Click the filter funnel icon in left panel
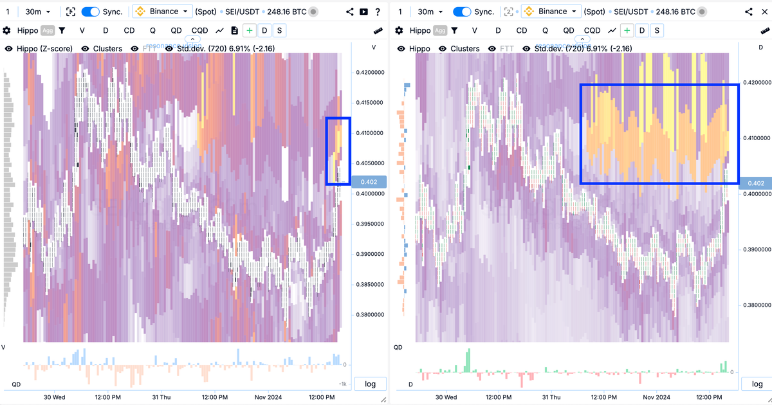The width and height of the screenshot is (772, 405). coord(62,30)
